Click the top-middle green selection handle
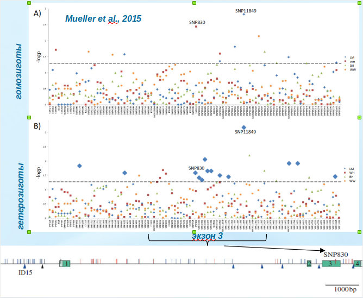 [x=194, y=3]
